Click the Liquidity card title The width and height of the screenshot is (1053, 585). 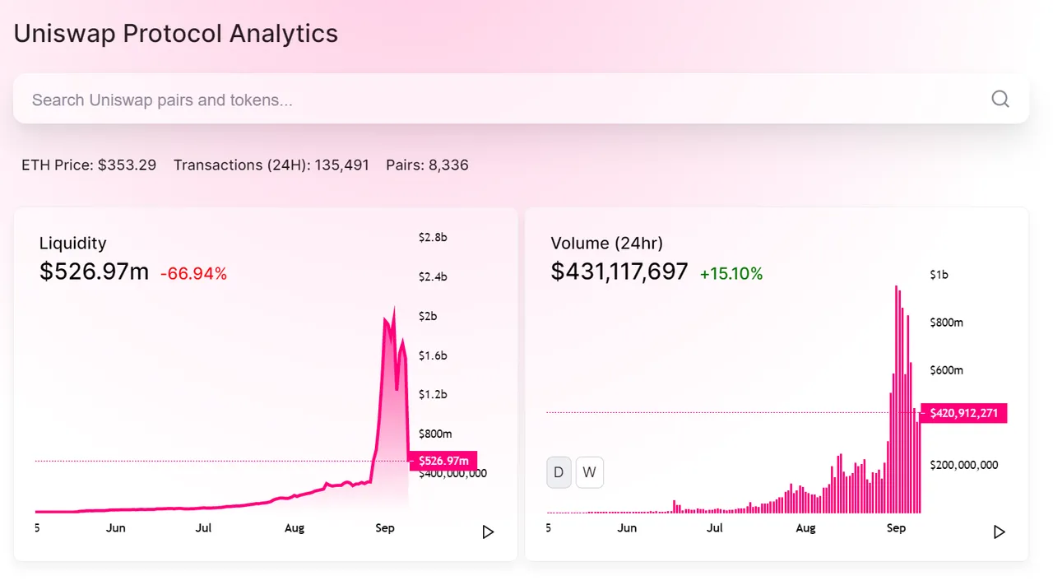click(73, 244)
